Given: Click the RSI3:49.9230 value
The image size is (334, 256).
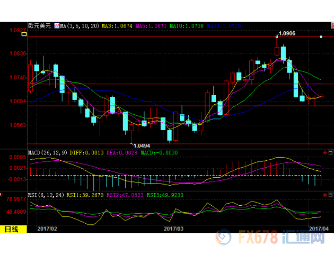Looking at the screenshot, I should click(x=165, y=195).
